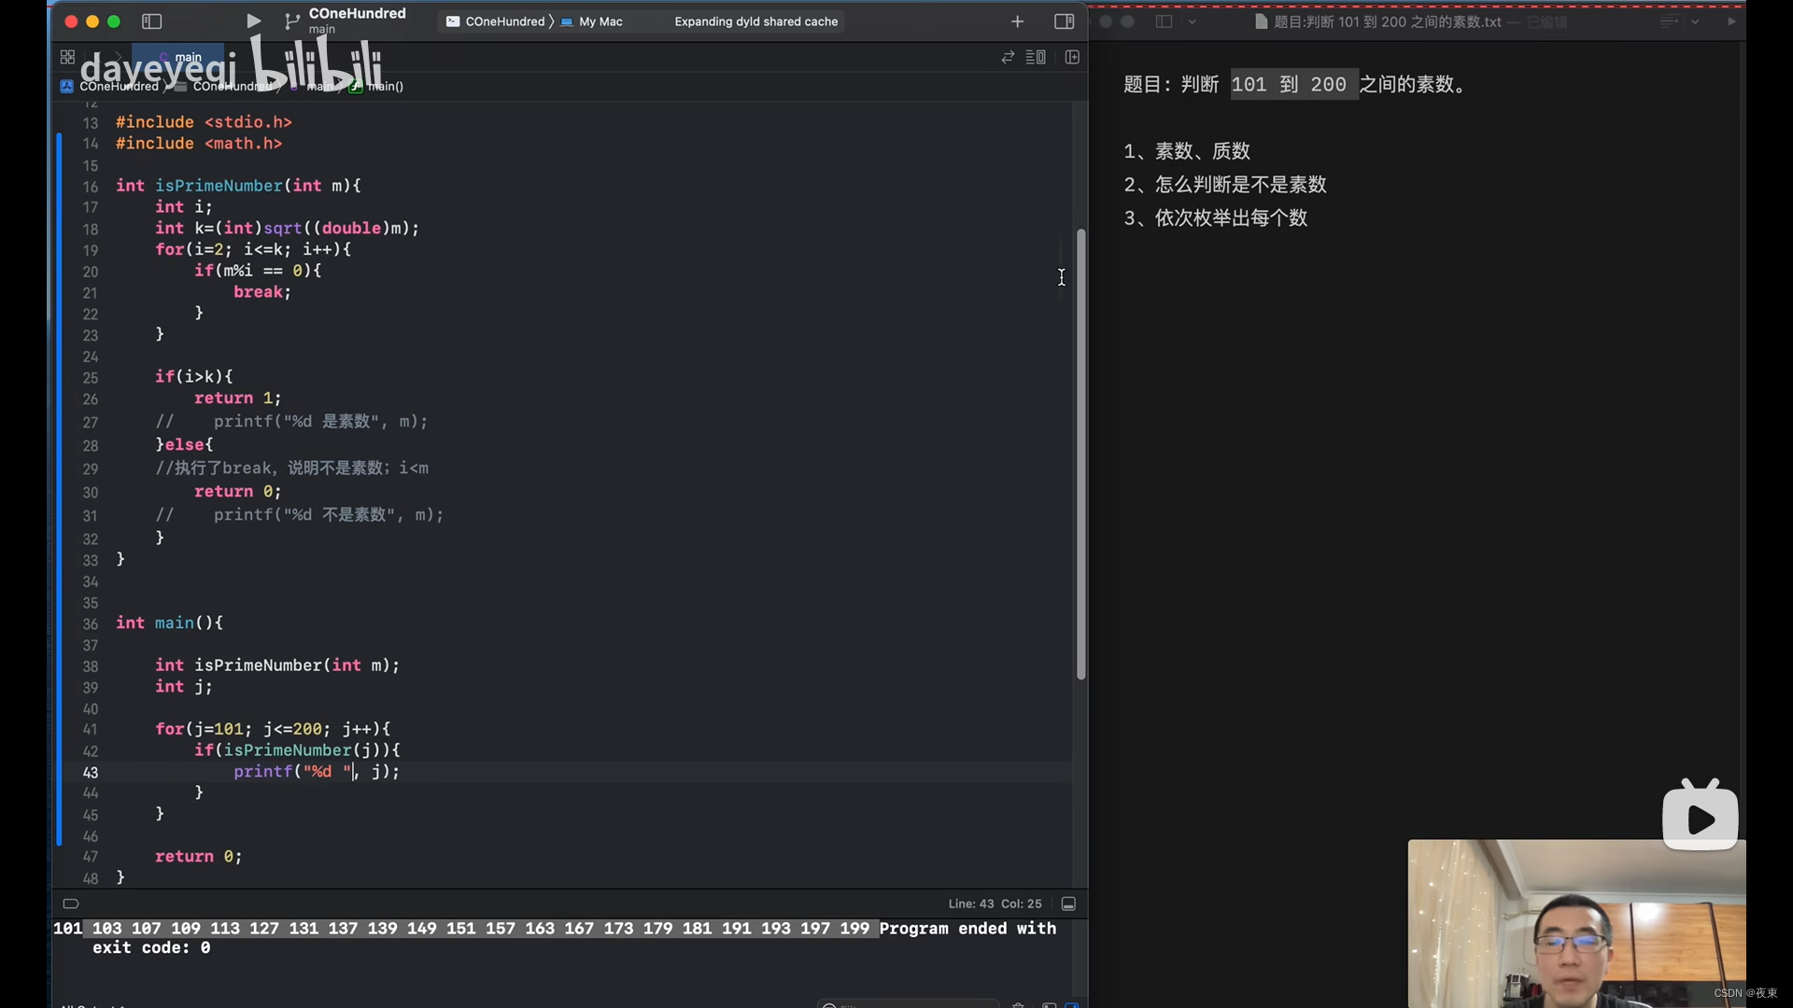Image resolution: width=1793 pixels, height=1008 pixels.
Task: Clear the debug console with trash icon
Action: pyautogui.click(x=1018, y=1005)
